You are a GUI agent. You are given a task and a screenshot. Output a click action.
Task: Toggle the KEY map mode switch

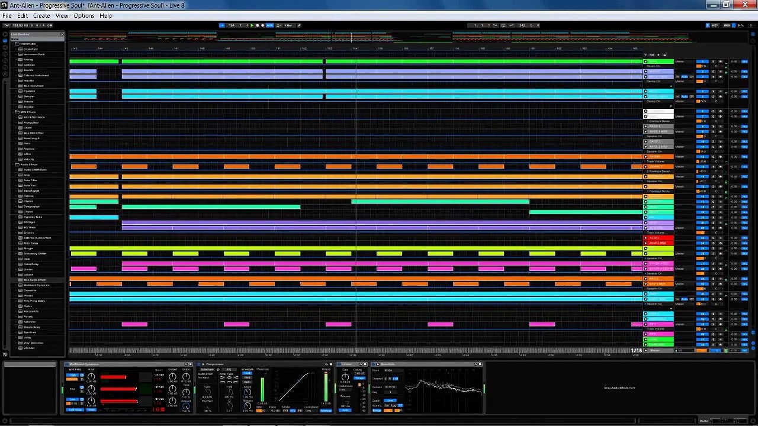point(715,25)
